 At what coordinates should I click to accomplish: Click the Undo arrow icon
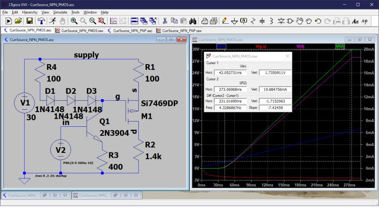click(x=318, y=21)
